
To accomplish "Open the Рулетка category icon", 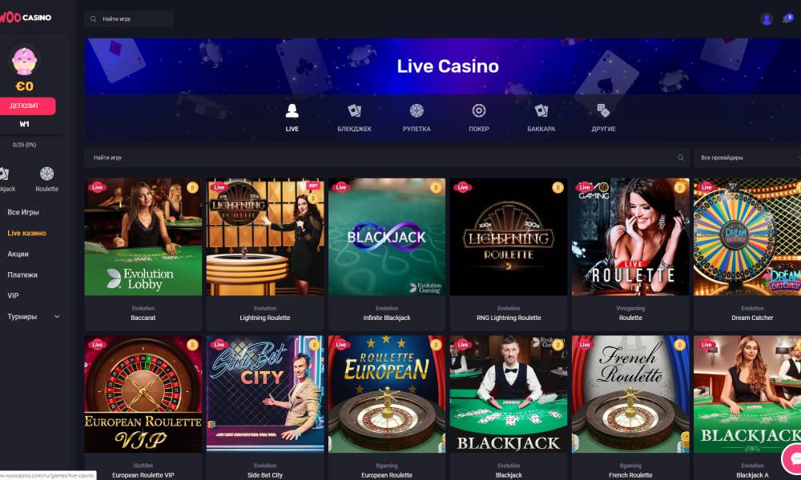I will click(x=417, y=110).
